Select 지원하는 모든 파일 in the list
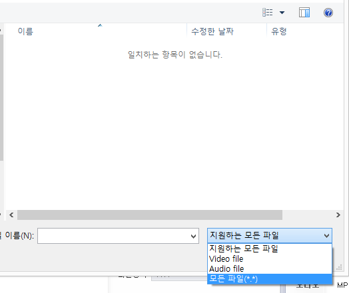This screenshot has width=349, height=293. point(270,248)
